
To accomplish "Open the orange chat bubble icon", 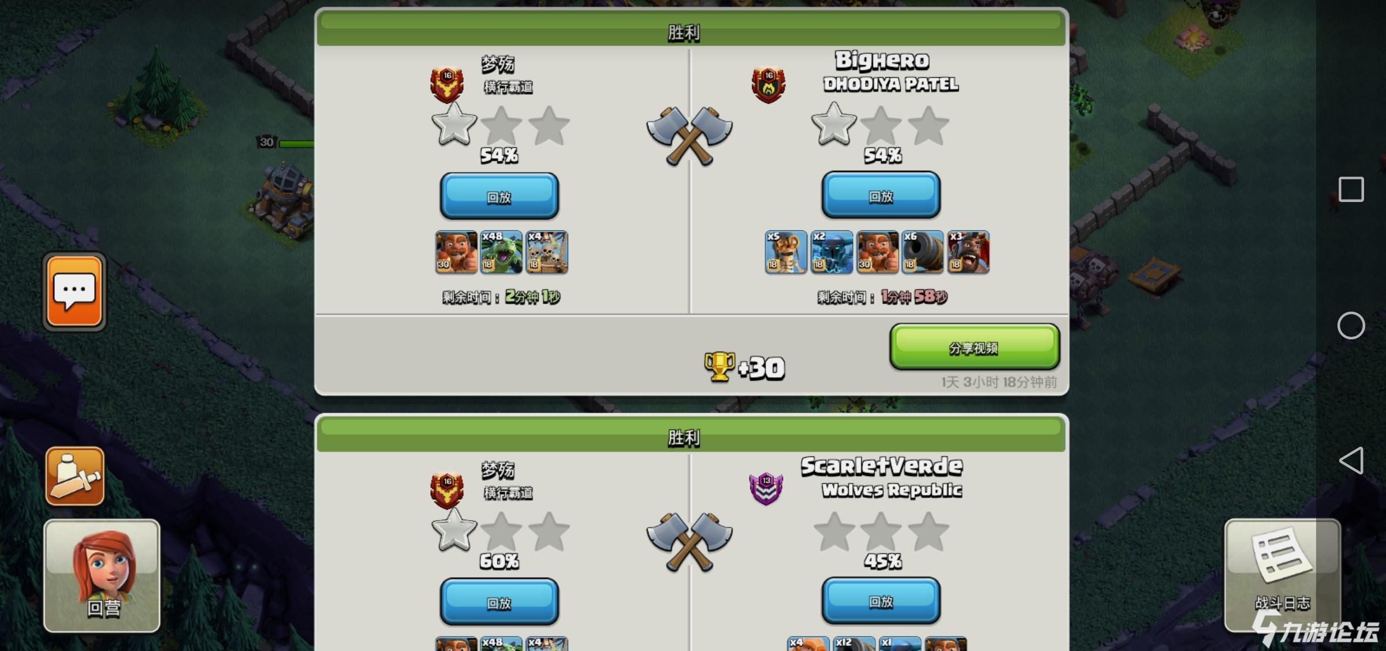I will coord(74,292).
